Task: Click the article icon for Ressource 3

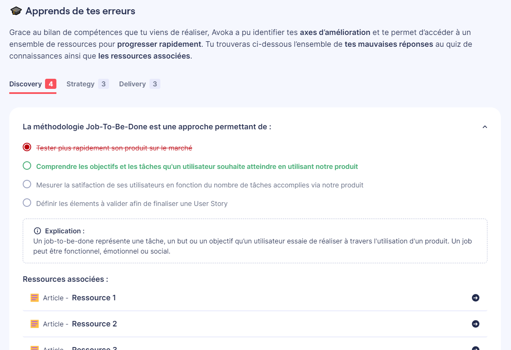Action: pyautogui.click(x=34, y=347)
